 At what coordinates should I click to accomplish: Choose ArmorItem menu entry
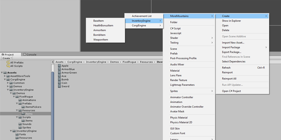click(x=105, y=30)
